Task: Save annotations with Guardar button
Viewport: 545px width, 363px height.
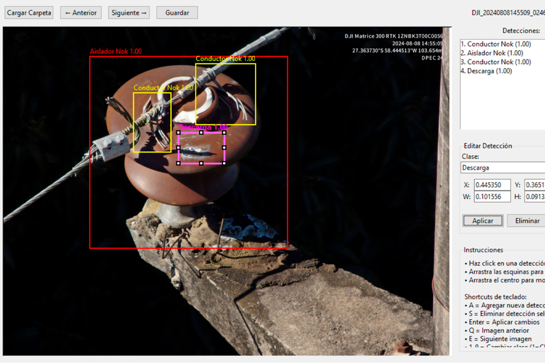Action: pos(177,13)
